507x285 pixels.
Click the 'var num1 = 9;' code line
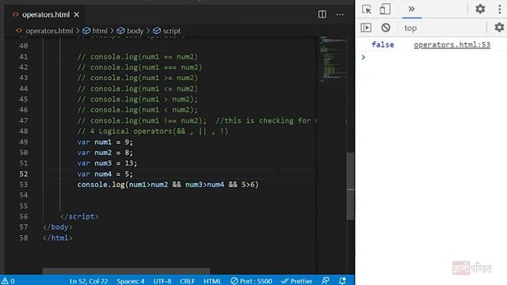click(x=105, y=142)
